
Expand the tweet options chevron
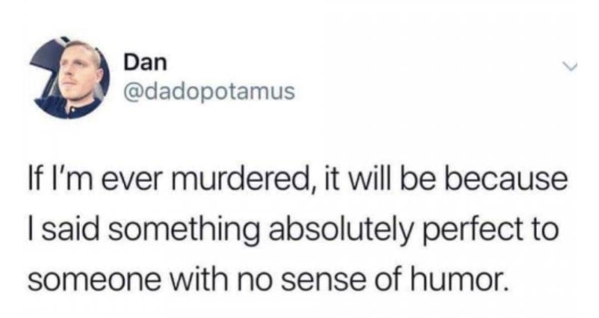(x=571, y=67)
